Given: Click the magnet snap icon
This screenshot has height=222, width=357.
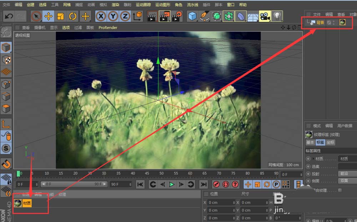Looking at the screenshot, I should tap(6, 164).
